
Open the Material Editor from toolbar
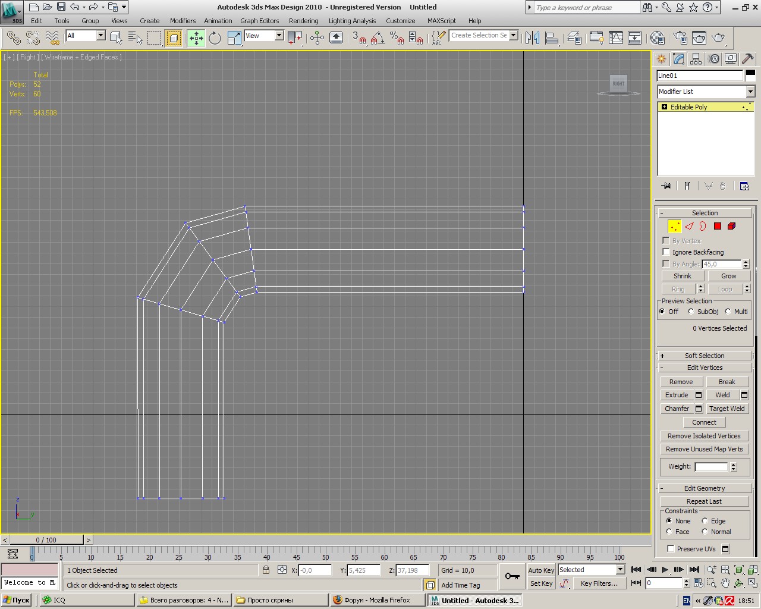tap(657, 38)
